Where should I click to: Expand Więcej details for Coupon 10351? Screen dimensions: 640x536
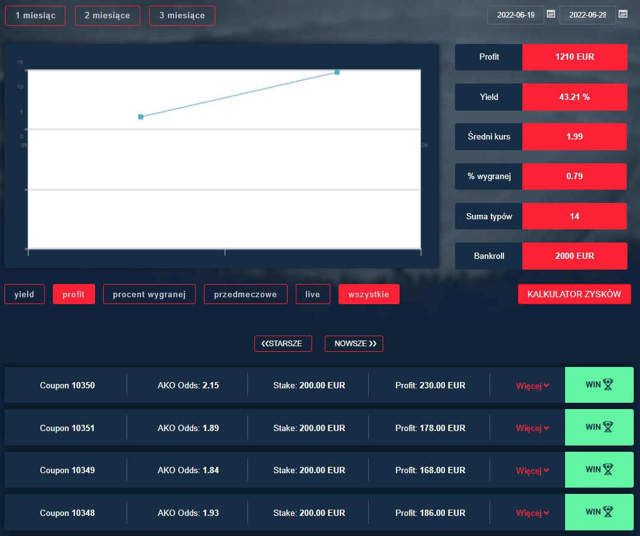pos(532,428)
